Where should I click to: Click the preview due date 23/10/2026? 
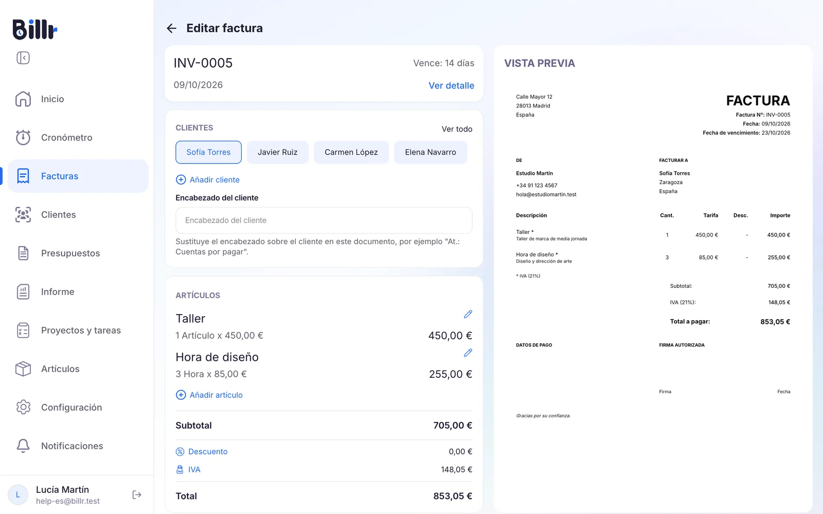click(x=776, y=133)
